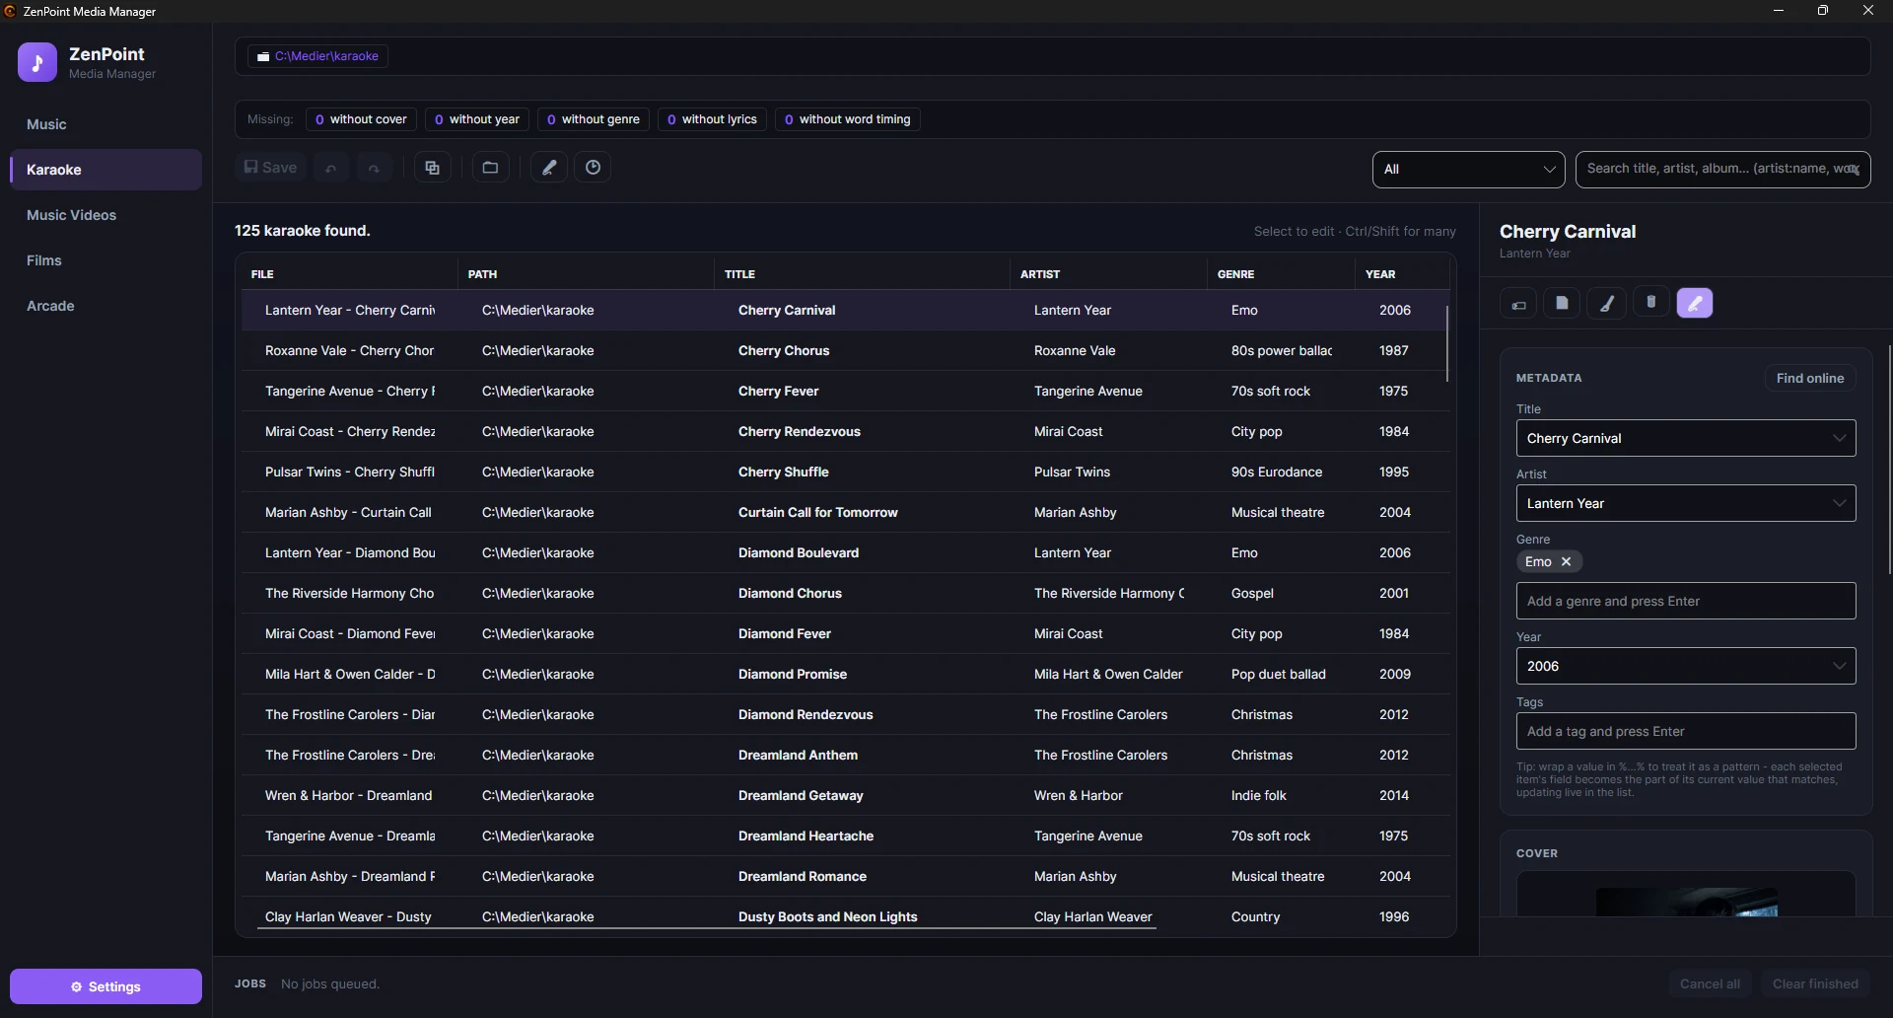Open the Films section

(x=105, y=260)
